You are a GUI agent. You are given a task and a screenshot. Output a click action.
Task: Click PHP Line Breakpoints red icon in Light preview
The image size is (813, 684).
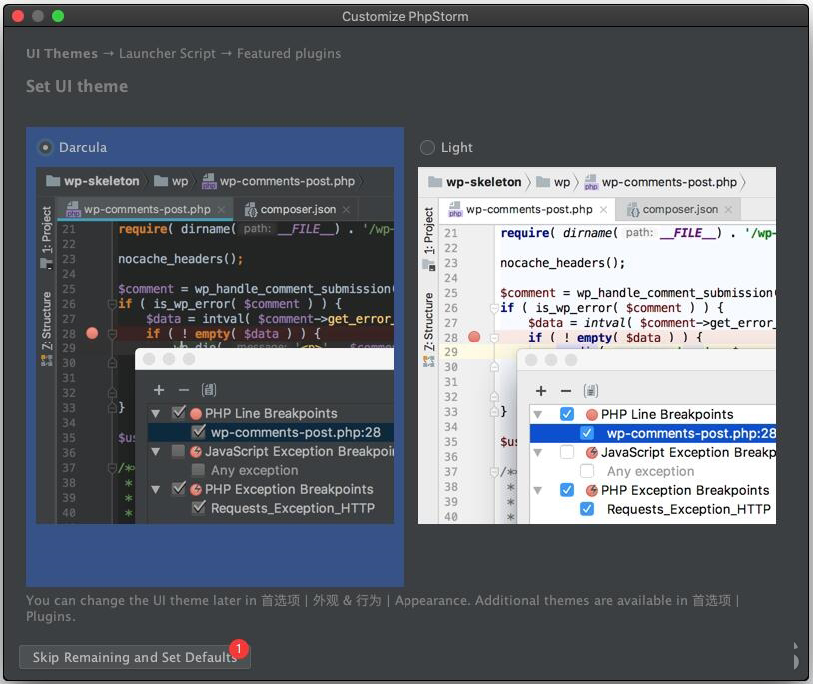tap(591, 415)
